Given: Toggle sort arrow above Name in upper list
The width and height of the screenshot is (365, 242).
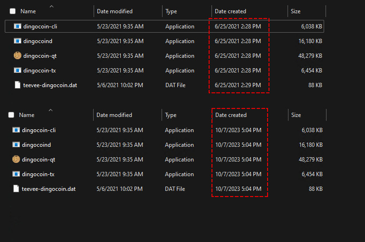Looking at the screenshot, I should tap(52, 7).
